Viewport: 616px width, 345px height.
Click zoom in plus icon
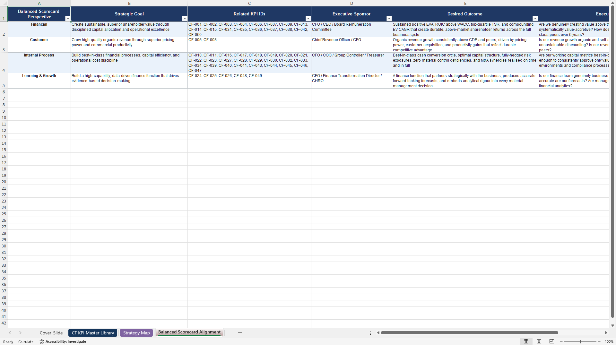[599, 341]
